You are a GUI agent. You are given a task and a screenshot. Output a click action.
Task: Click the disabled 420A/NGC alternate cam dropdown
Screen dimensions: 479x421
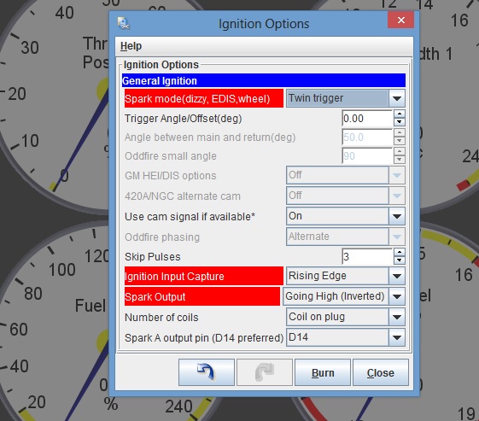(346, 196)
